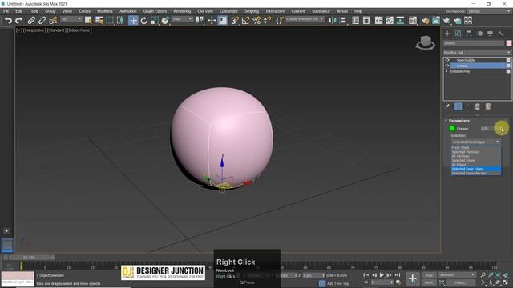Screen dimensions: 513x288
Task: Toggle the Percent Snap button
Action: [x=256, y=21]
